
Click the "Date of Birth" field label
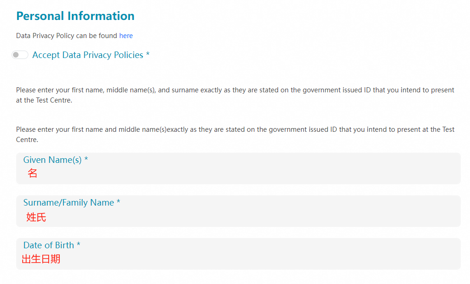pos(49,245)
